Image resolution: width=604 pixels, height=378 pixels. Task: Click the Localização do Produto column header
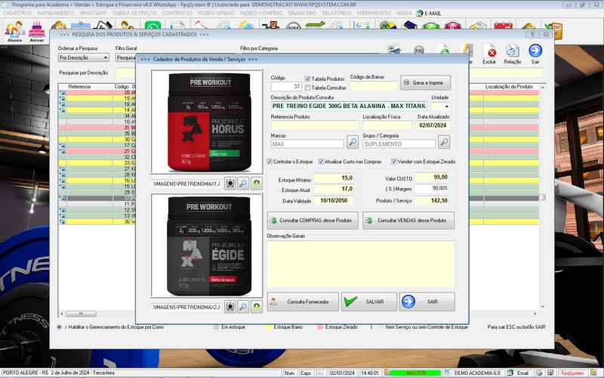pyautogui.click(x=509, y=87)
